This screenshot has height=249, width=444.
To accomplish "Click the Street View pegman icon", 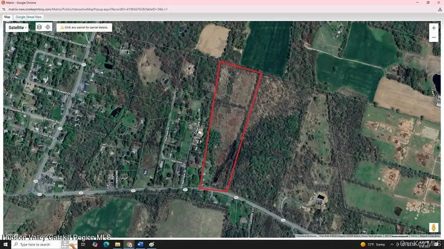I will tap(434, 227).
